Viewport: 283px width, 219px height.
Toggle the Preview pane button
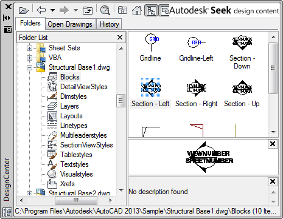(x=164, y=10)
